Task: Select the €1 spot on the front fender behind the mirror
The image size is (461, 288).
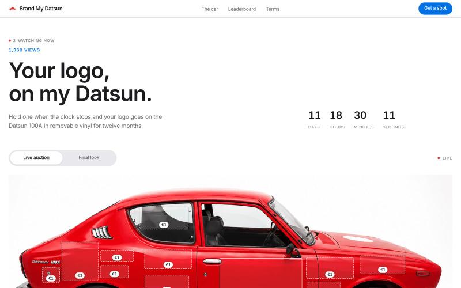Action: coord(330,268)
